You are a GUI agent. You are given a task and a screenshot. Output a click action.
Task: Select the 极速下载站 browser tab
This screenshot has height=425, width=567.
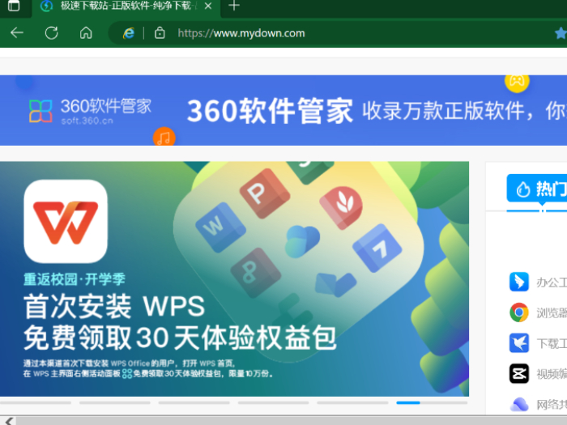(x=126, y=6)
